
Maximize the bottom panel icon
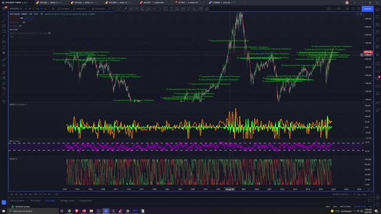pyautogui.click(x=370, y=201)
